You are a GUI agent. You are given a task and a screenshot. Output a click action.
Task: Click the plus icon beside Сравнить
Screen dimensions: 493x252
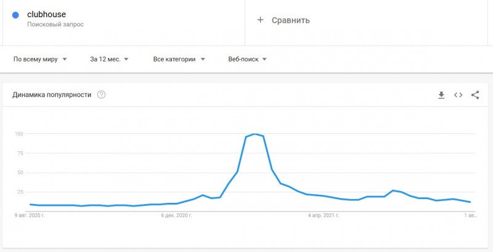(260, 20)
